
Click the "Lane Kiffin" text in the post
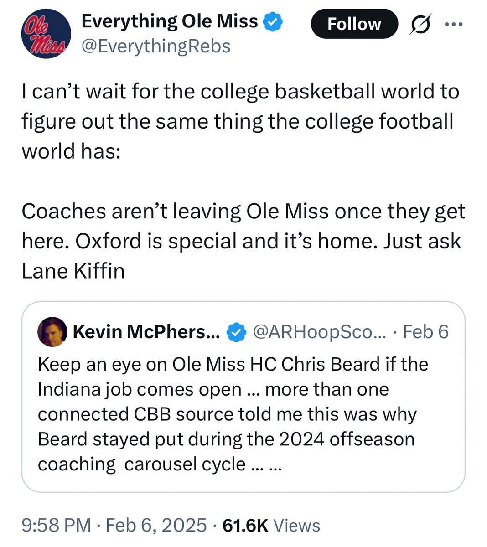pyautogui.click(x=73, y=271)
